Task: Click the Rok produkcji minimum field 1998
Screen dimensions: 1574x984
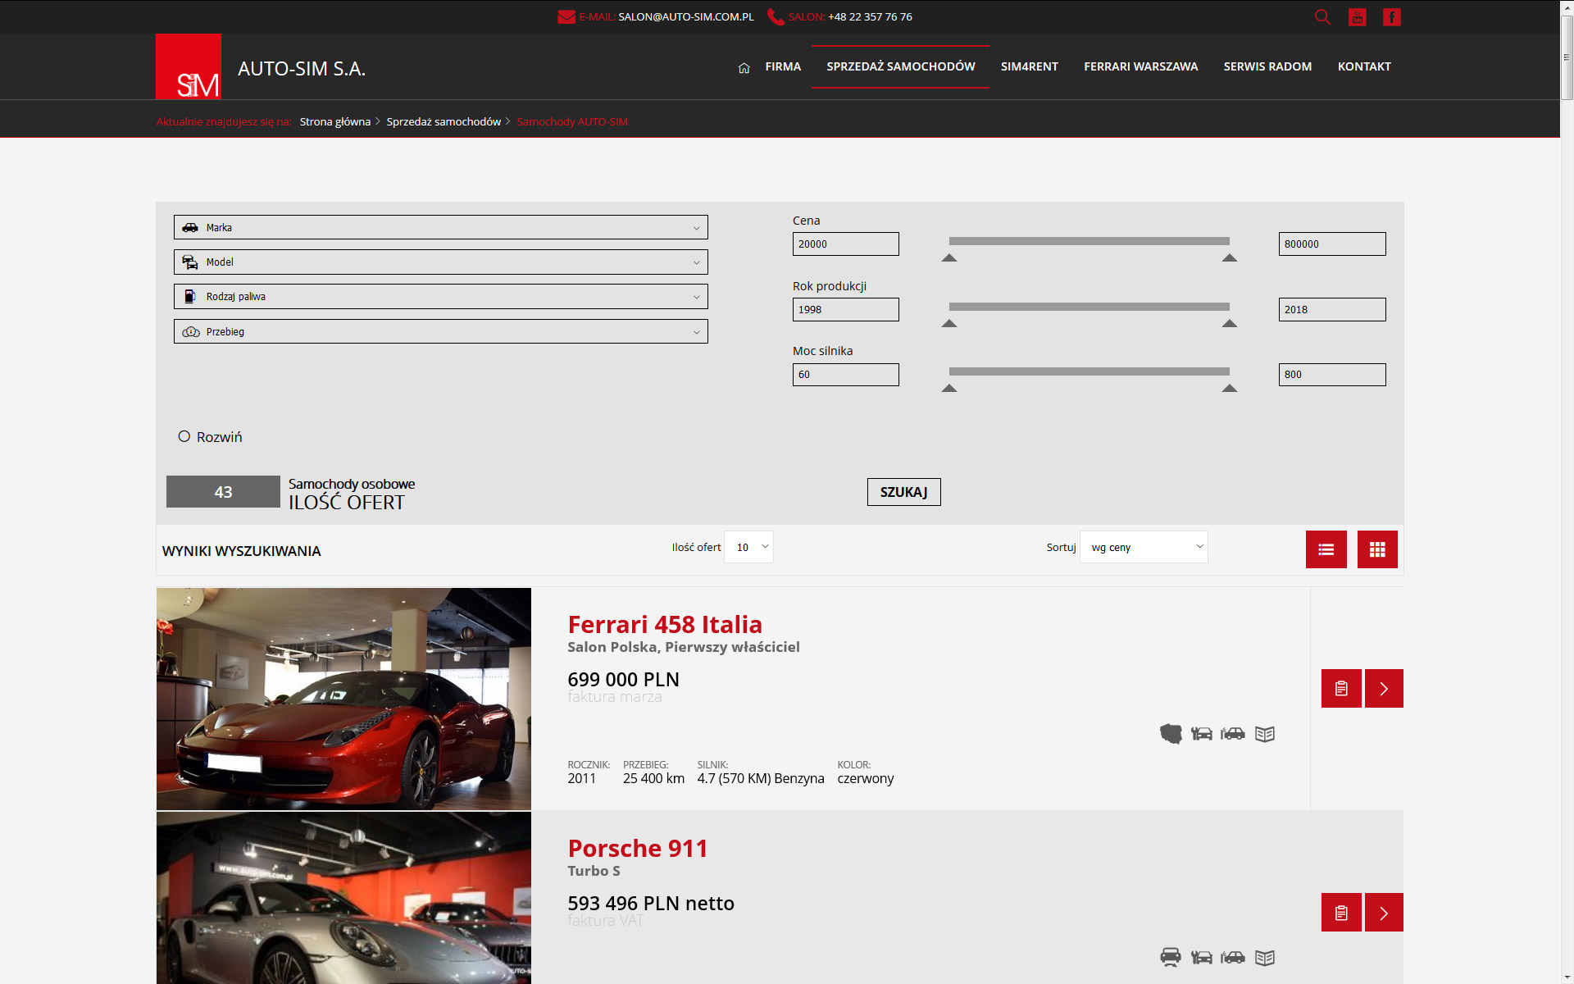Action: coord(846,309)
